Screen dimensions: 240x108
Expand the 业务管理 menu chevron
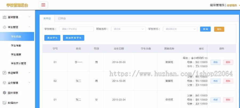[29, 83]
